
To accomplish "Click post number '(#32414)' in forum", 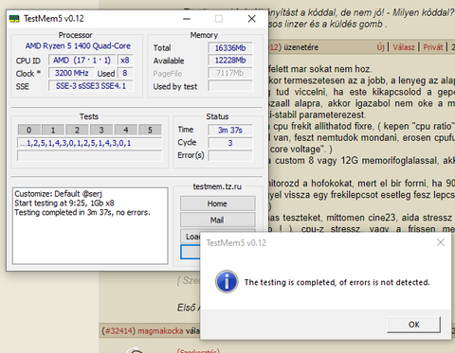I will click(x=118, y=331).
